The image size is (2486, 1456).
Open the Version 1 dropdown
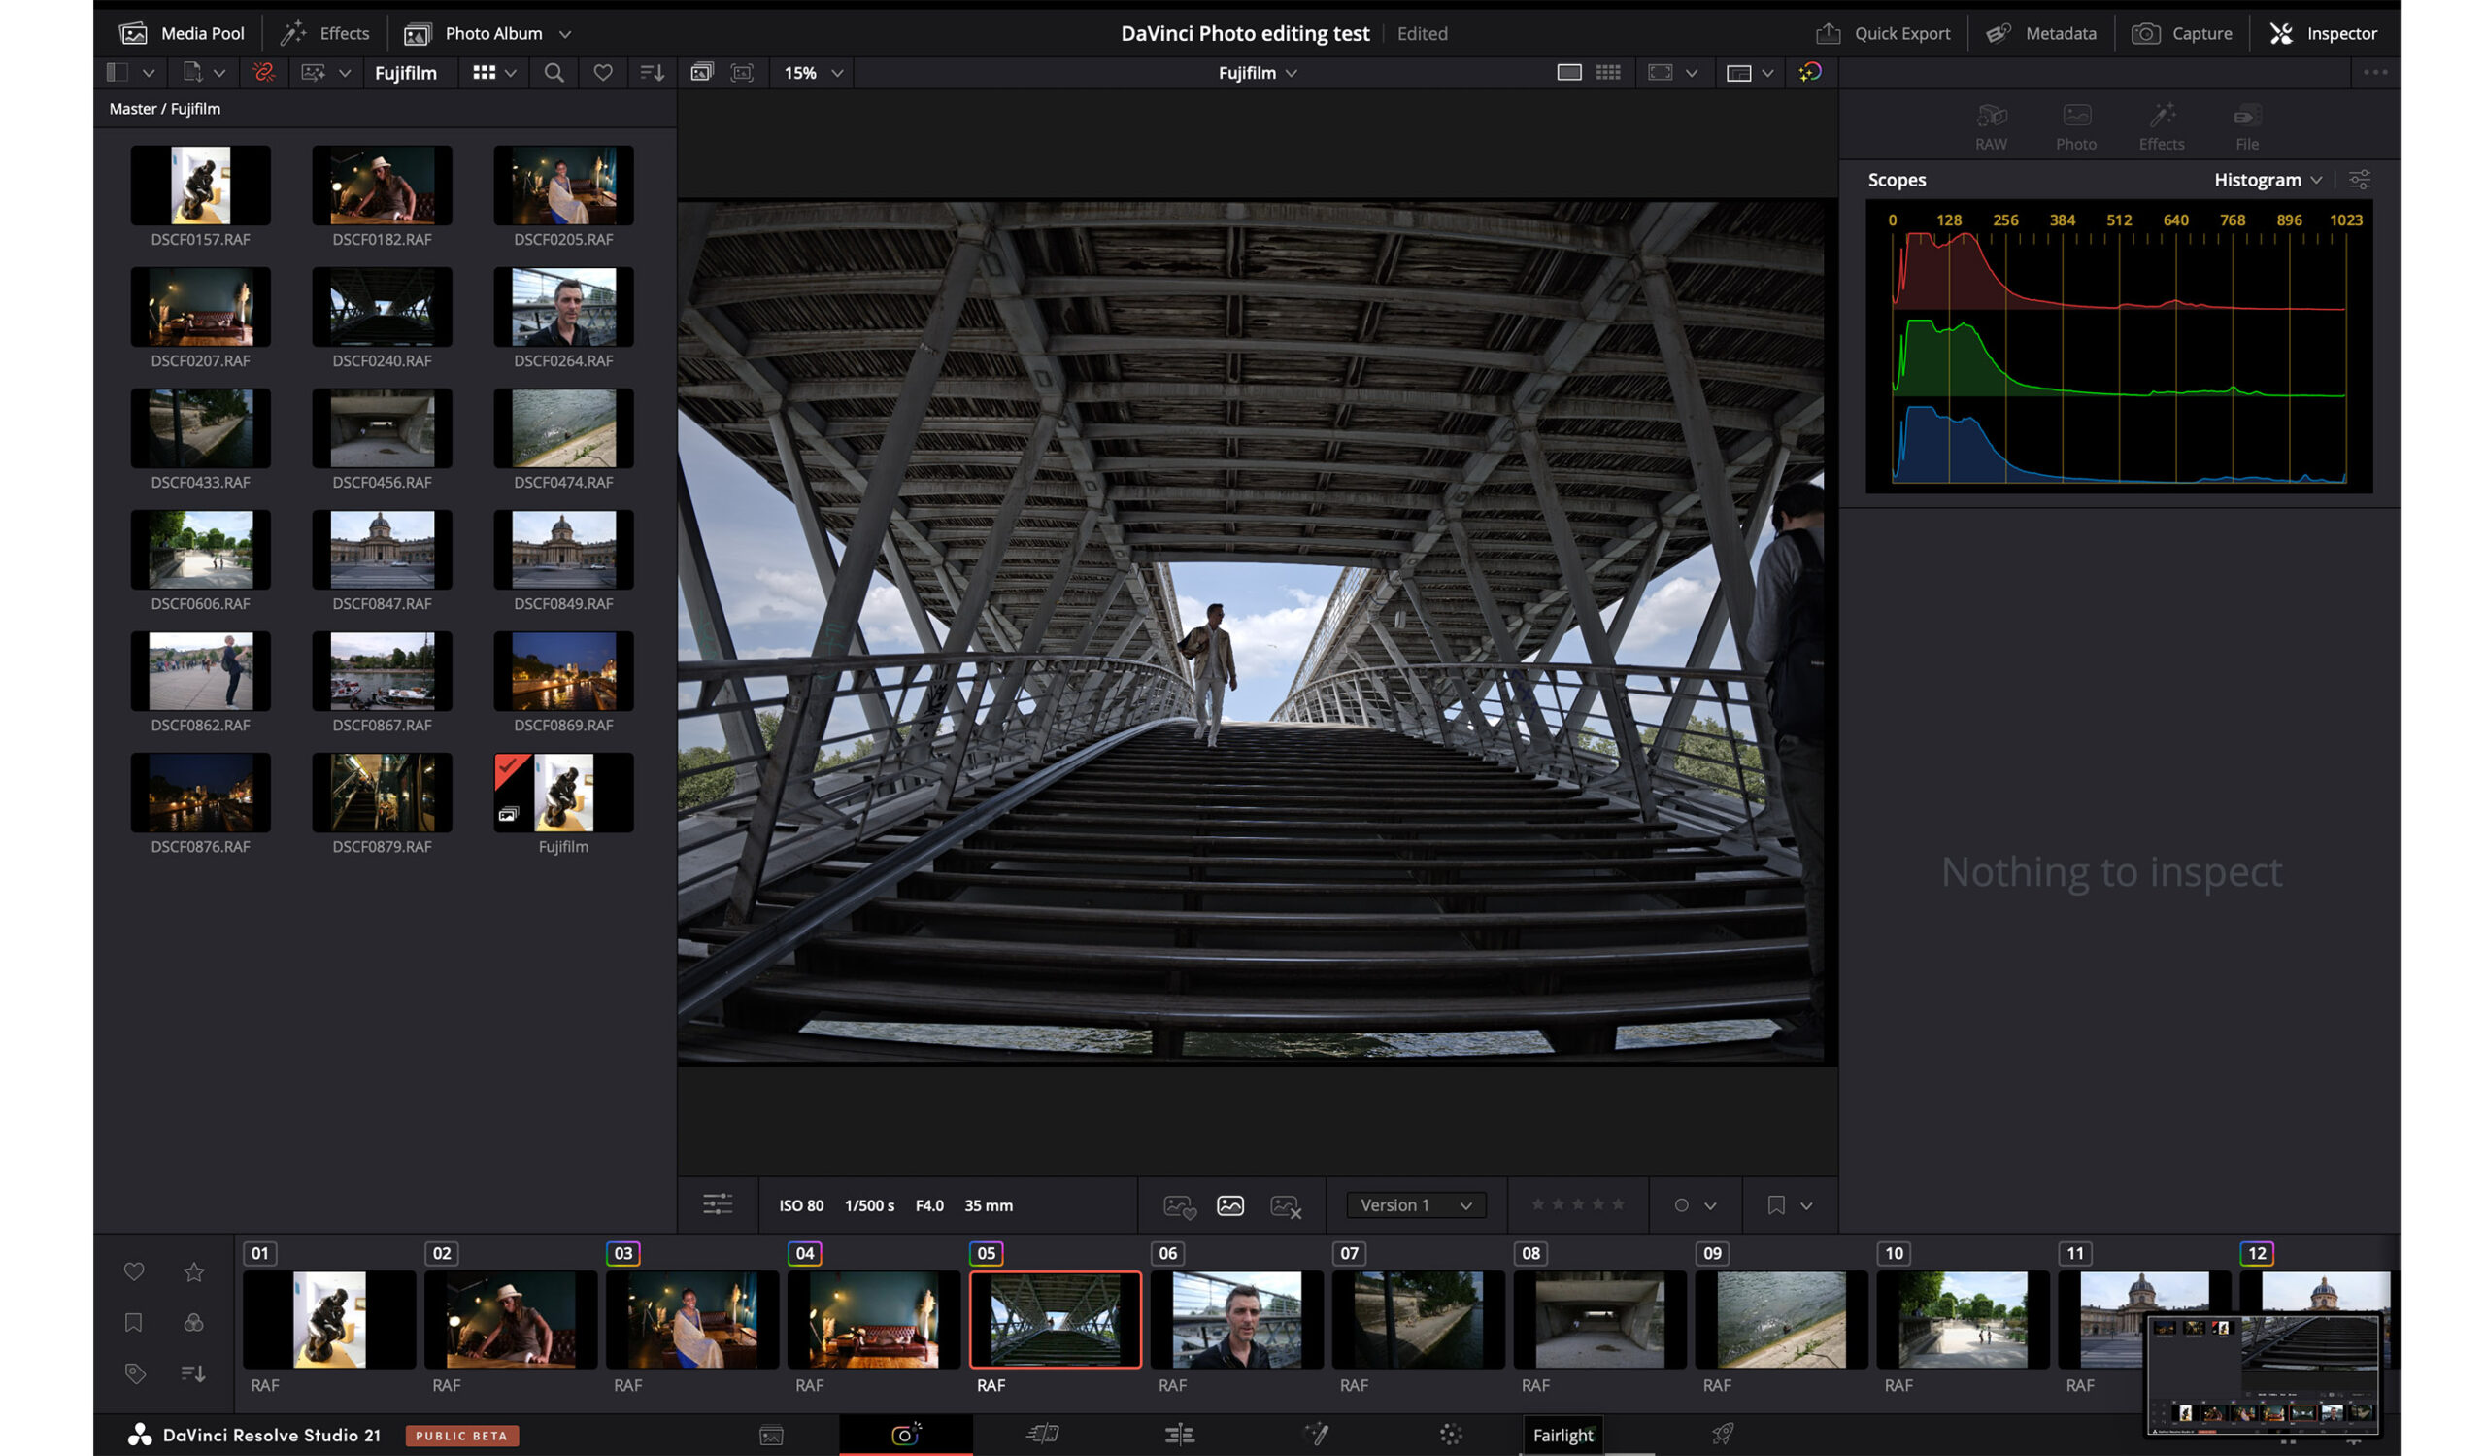(1415, 1204)
